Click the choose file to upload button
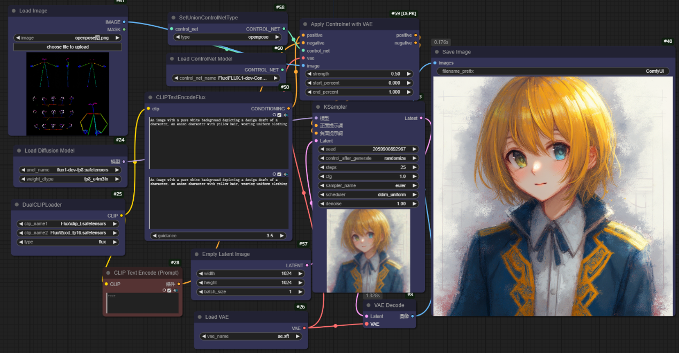The width and height of the screenshot is (679, 353). [x=67, y=47]
